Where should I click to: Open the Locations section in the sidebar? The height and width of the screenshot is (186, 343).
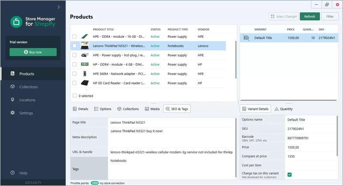tap(33, 100)
